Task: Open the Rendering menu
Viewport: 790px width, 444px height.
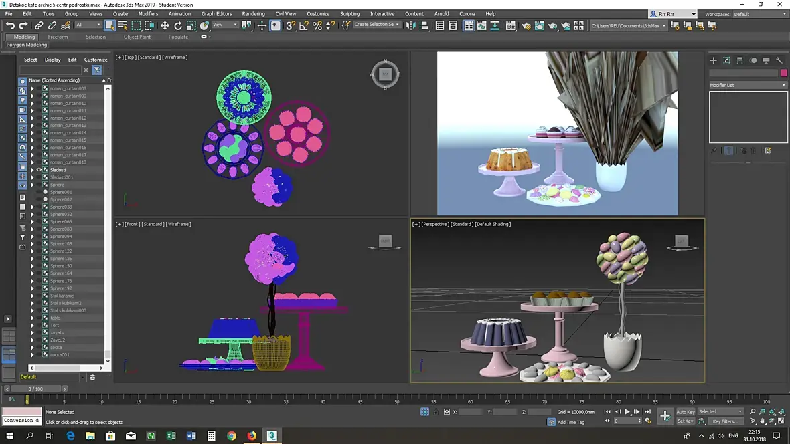Action: (x=253, y=13)
